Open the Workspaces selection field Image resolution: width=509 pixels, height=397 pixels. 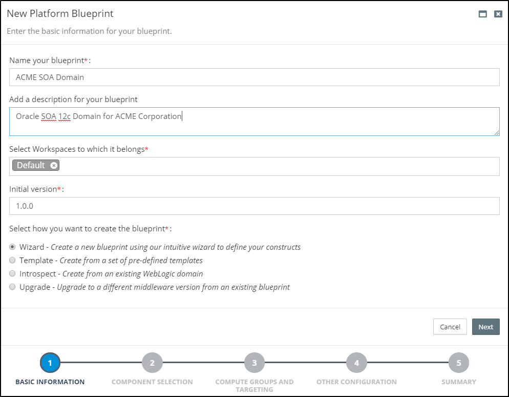pyautogui.click(x=277, y=166)
